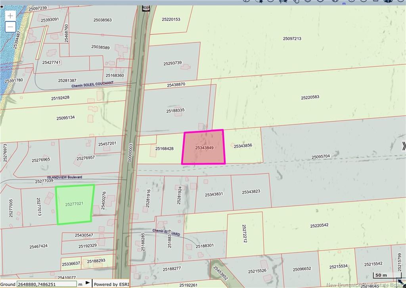
Task: Click parcel label 25293739
Action: (172, 63)
